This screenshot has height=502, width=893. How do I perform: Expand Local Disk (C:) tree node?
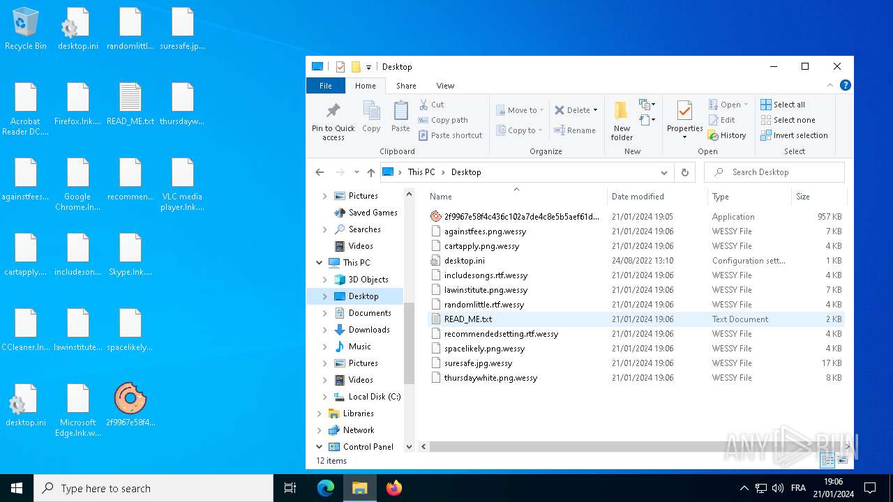coord(324,397)
